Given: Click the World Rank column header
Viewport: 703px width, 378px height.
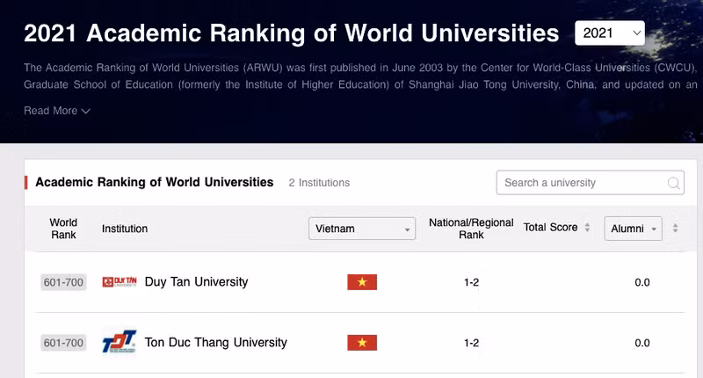Looking at the screenshot, I should (x=63, y=229).
